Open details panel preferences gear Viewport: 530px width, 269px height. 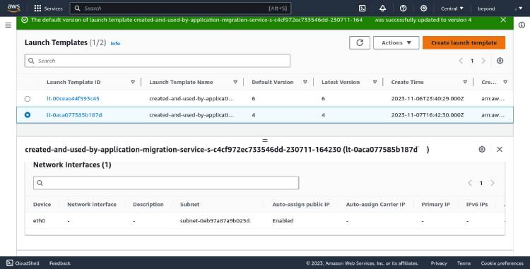pyautogui.click(x=482, y=149)
